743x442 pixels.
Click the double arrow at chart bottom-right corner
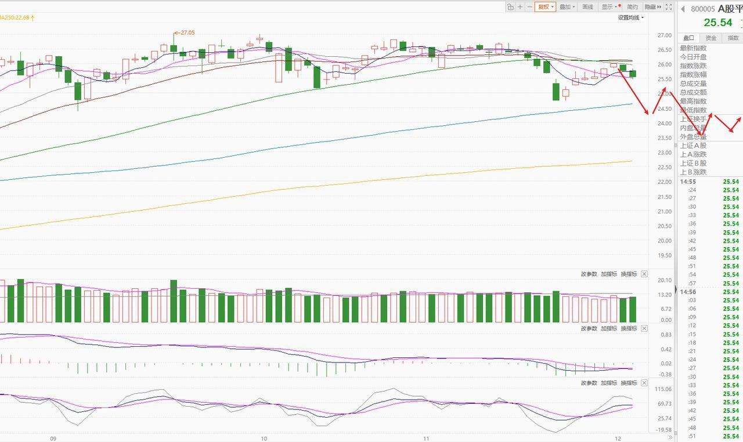click(670, 438)
